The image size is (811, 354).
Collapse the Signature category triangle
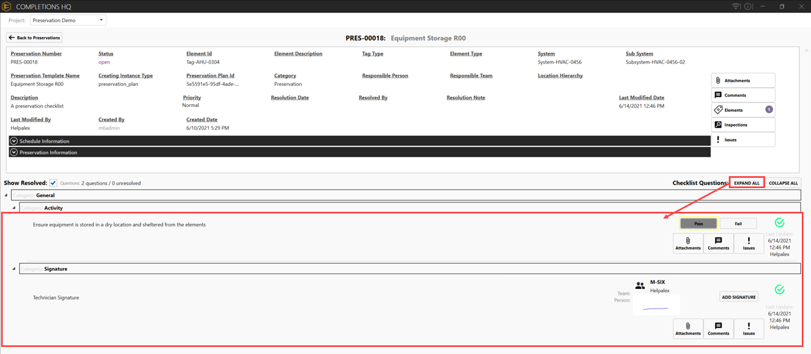(x=14, y=269)
